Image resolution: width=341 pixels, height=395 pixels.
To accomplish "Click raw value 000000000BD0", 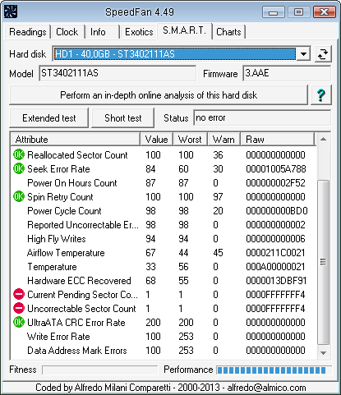I will pos(277,211).
